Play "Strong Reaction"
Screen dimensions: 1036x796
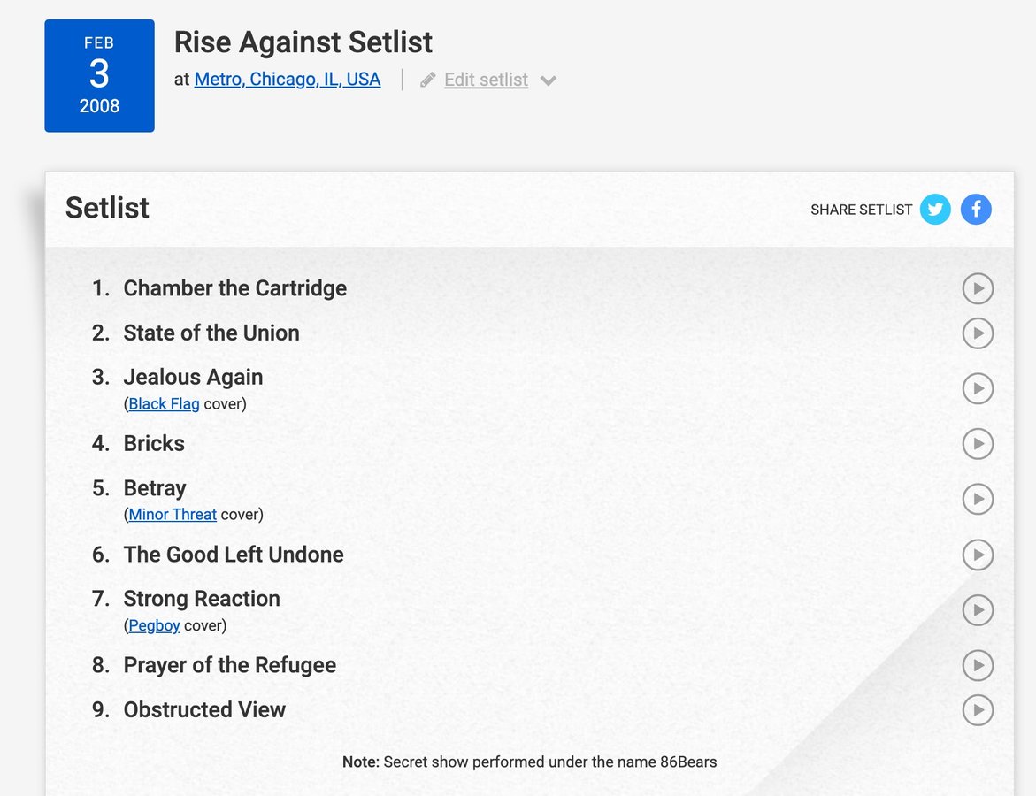pyautogui.click(x=978, y=609)
